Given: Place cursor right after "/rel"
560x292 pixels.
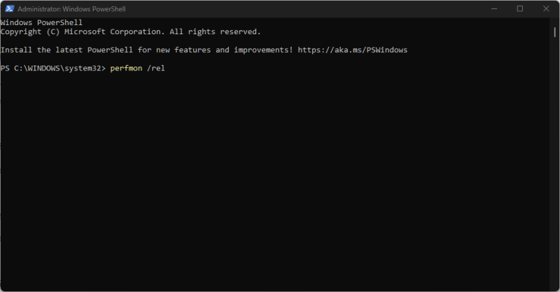Looking at the screenshot, I should (x=166, y=68).
